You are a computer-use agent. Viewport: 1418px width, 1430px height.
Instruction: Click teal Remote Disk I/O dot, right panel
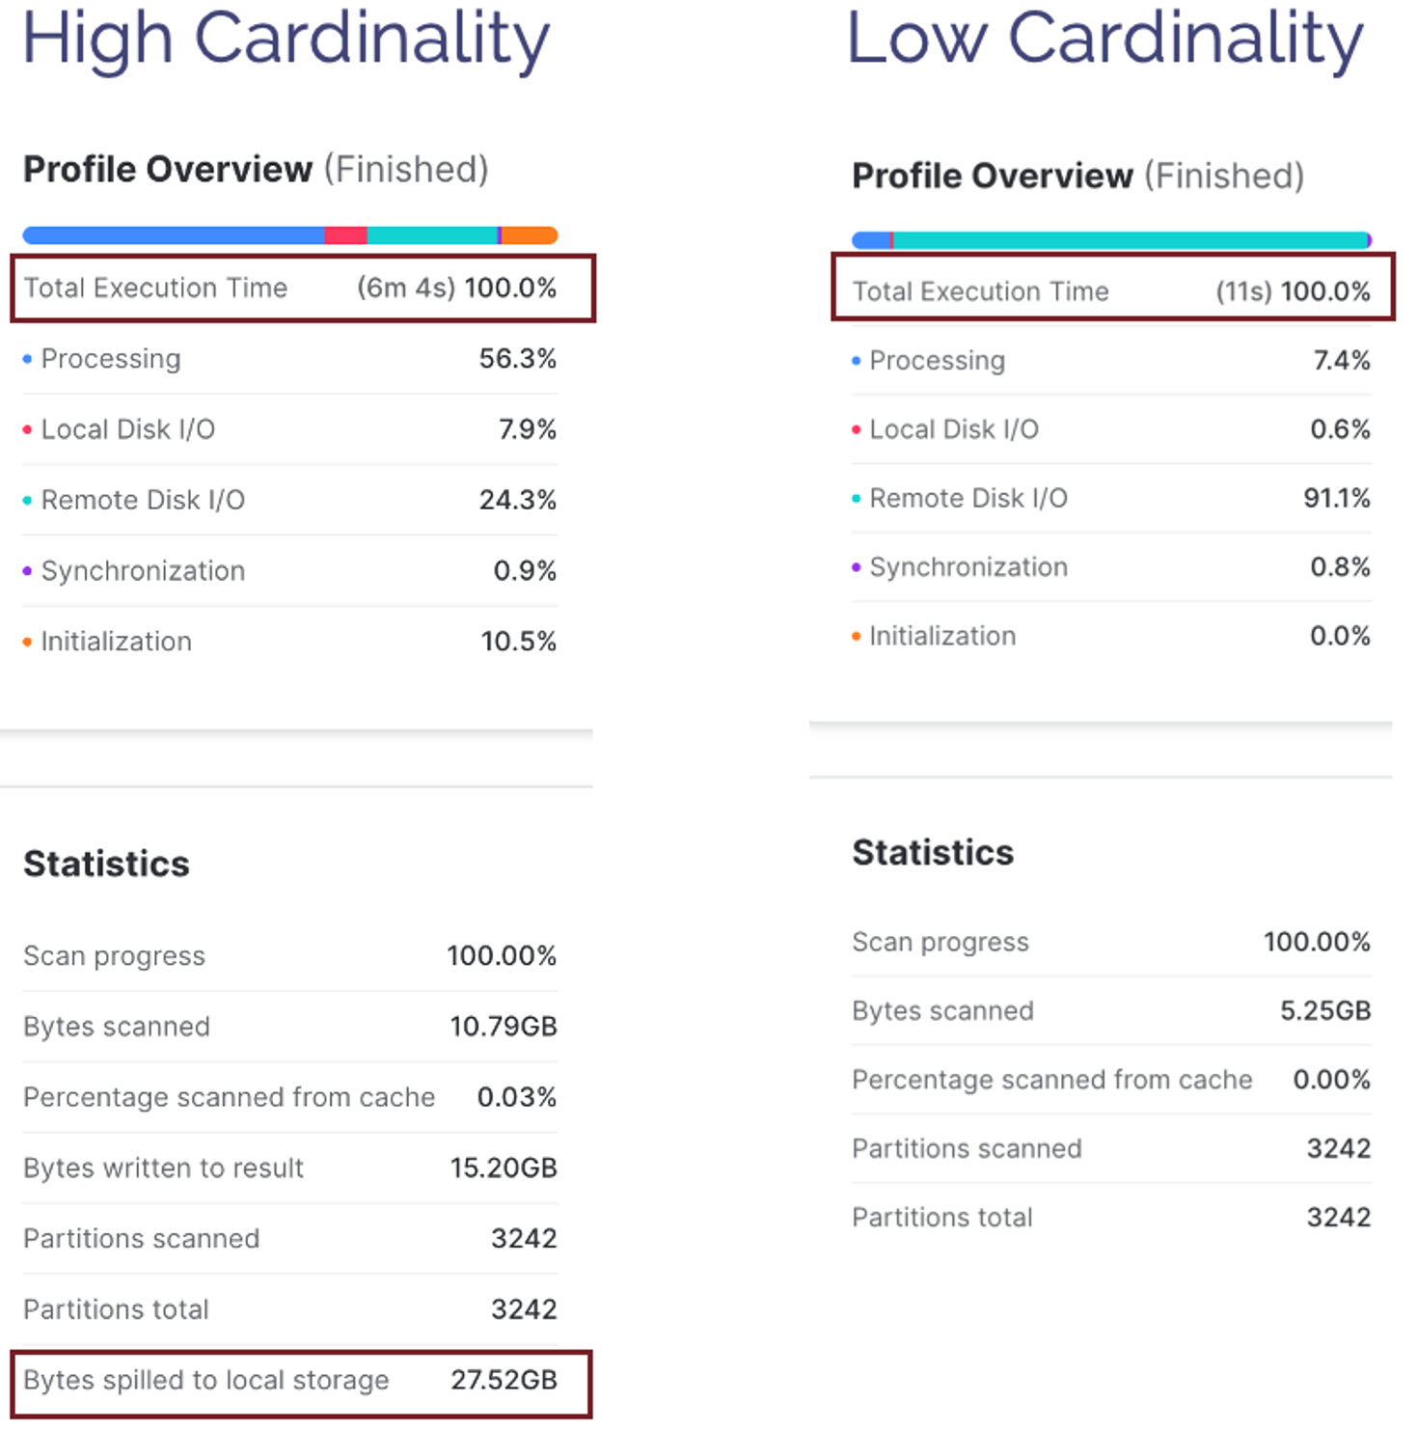click(856, 499)
